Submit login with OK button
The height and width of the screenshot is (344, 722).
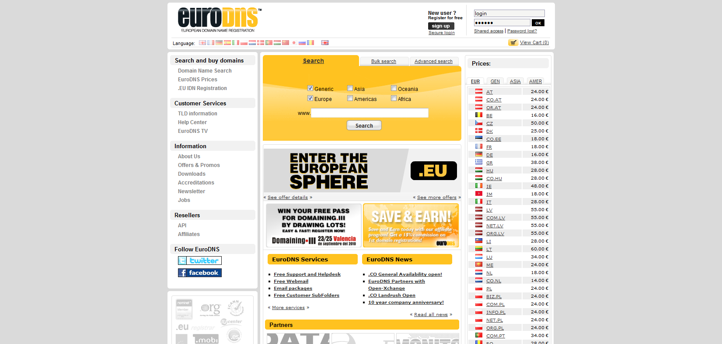coord(538,23)
